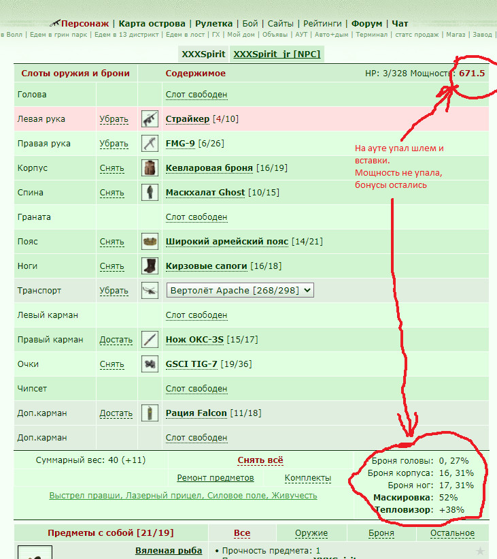Click Едем в 13 дистрикт shortcut
This screenshot has width=497, height=559.
(126, 35)
